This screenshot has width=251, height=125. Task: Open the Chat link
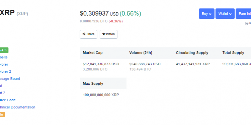1,86
